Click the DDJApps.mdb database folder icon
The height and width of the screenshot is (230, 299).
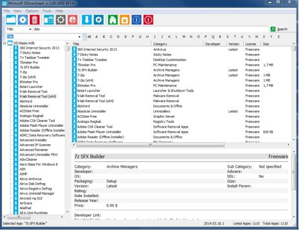(10, 43)
